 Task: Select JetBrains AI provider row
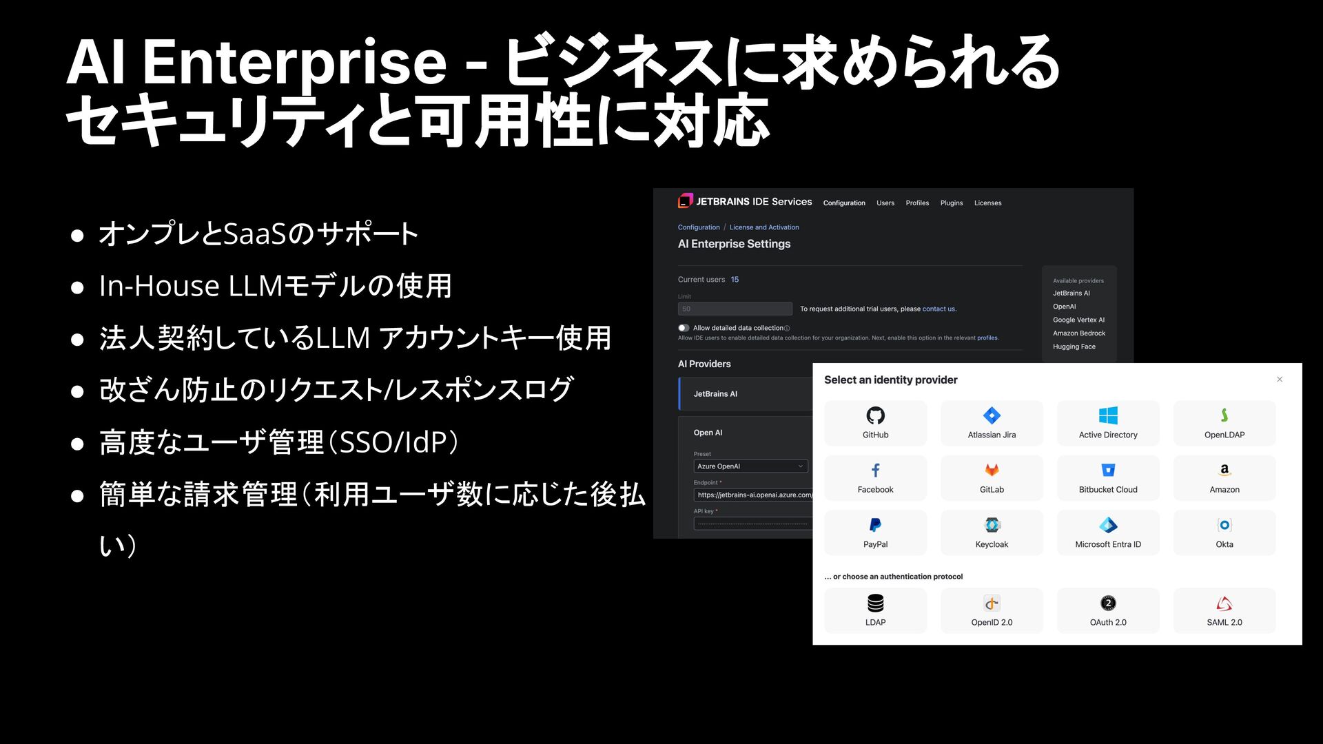pos(746,394)
